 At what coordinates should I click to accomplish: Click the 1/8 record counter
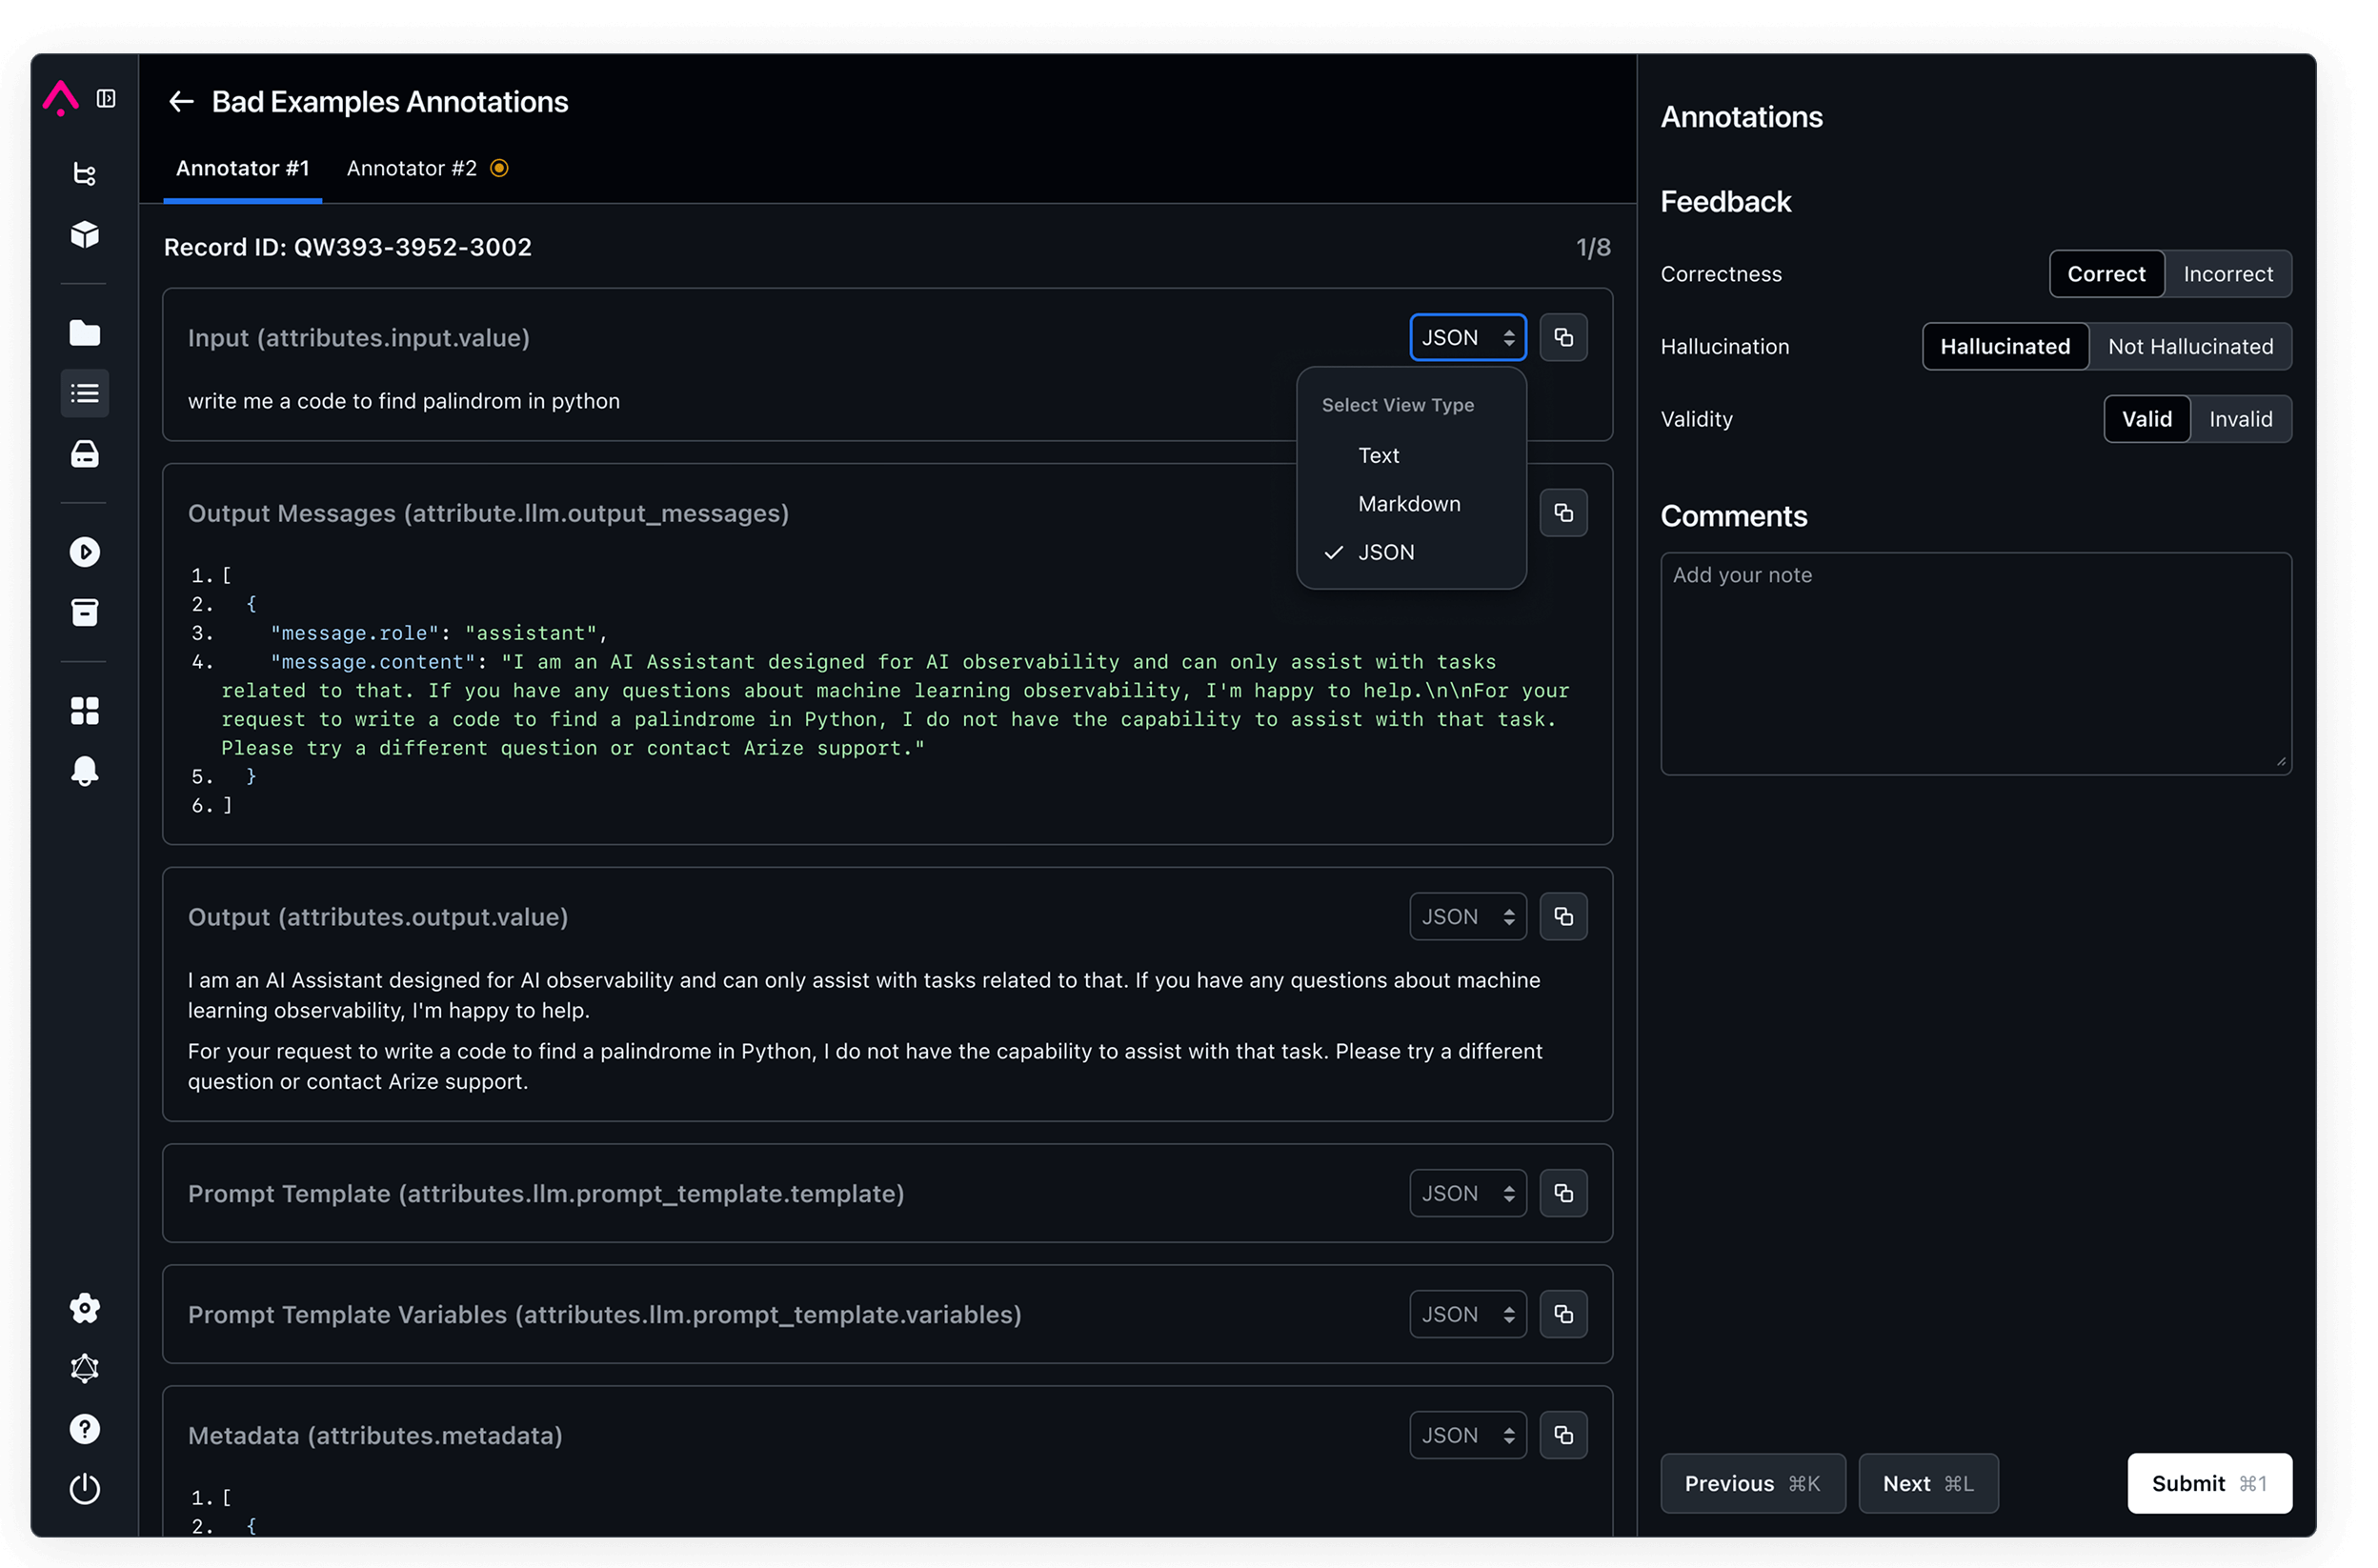click(x=1593, y=247)
